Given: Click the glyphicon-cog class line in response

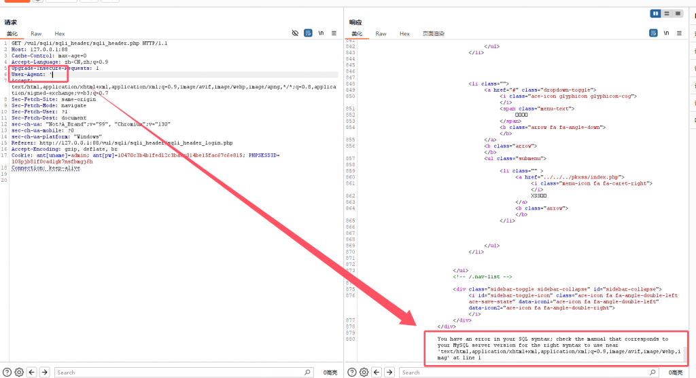Looking at the screenshot, I should [568, 96].
